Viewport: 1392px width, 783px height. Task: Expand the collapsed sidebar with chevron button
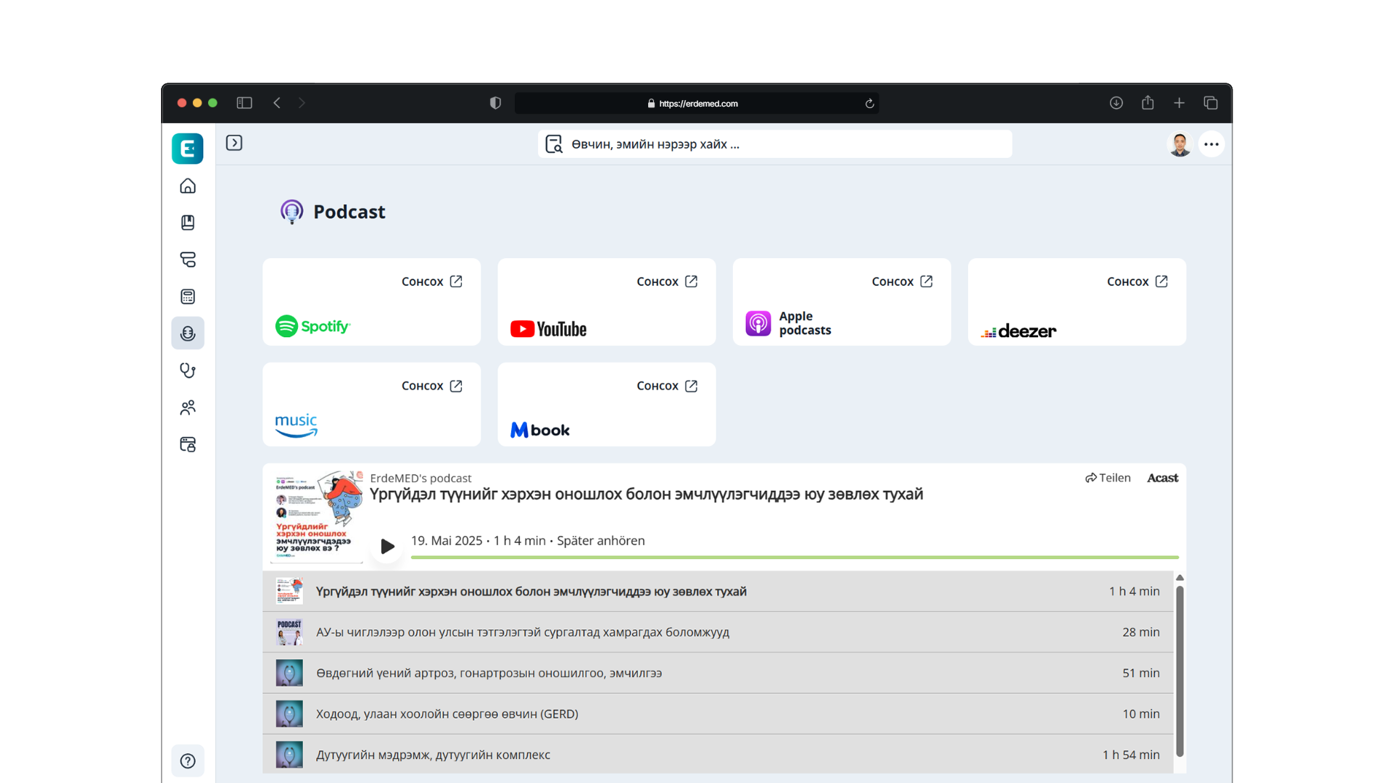point(234,143)
